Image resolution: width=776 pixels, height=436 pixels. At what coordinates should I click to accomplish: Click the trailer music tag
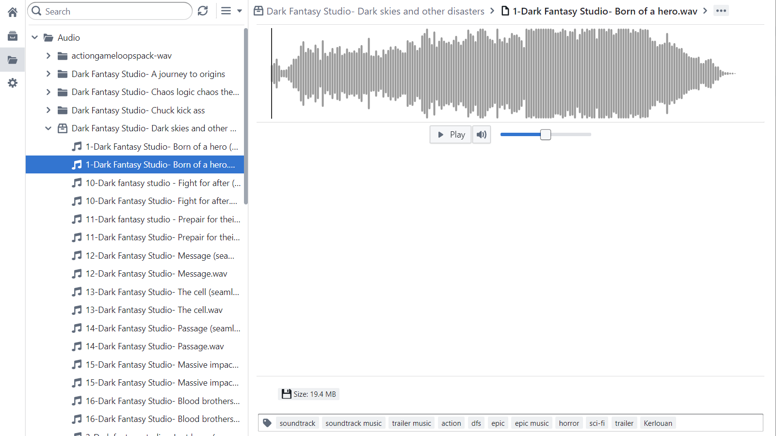pyautogui.click(x=411, y=423)
